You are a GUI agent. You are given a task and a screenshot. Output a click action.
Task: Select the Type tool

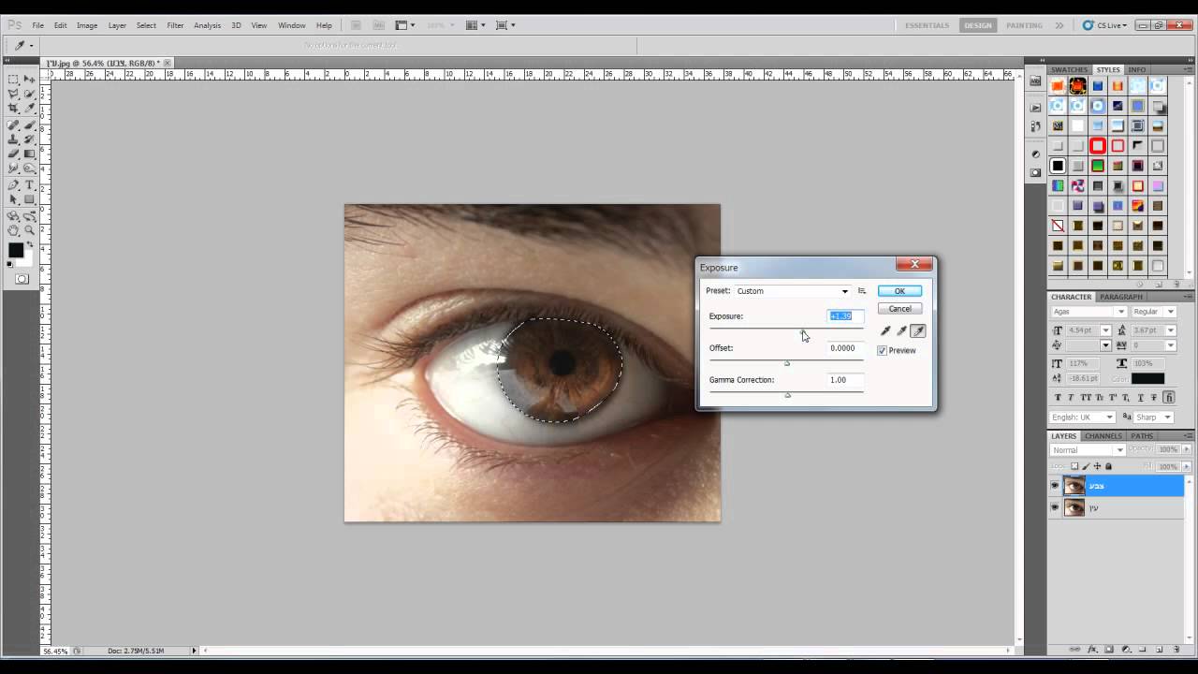click(x=29, y=185)
